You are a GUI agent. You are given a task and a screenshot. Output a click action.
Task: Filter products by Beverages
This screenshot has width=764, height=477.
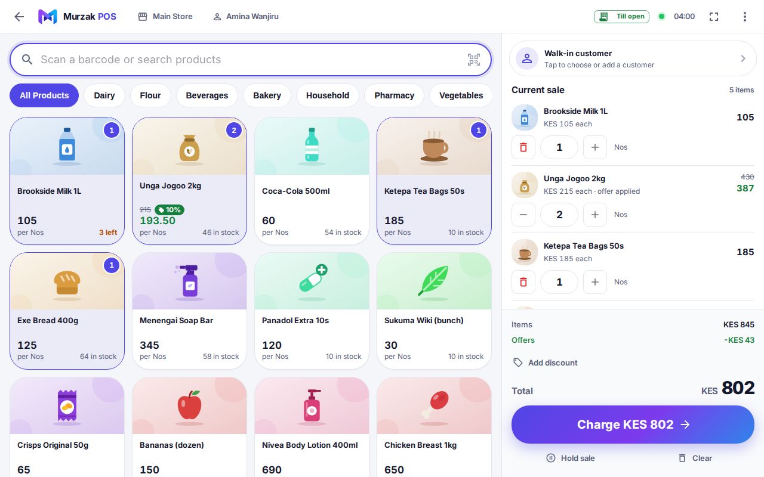[207, 95]
